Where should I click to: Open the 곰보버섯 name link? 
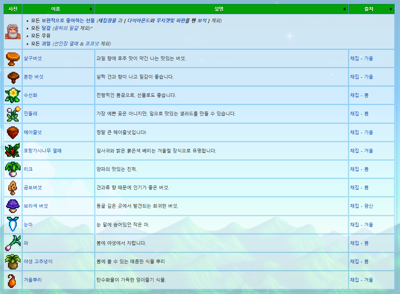(x=32, y=188)
